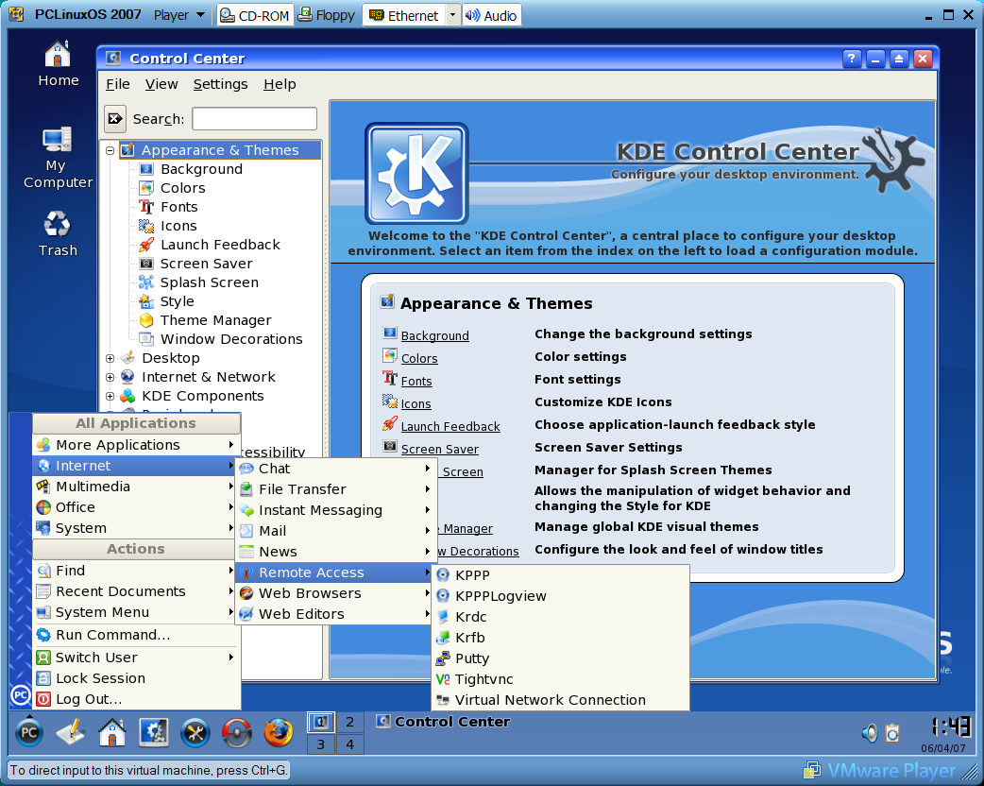This screenshot has height=786, width=984.
Task: Collapse the Appearance & Themes tree branch
Action: [x=110, y=149]
